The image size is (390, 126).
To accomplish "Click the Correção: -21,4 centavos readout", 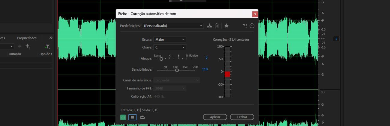I will (x=231, y=40).
